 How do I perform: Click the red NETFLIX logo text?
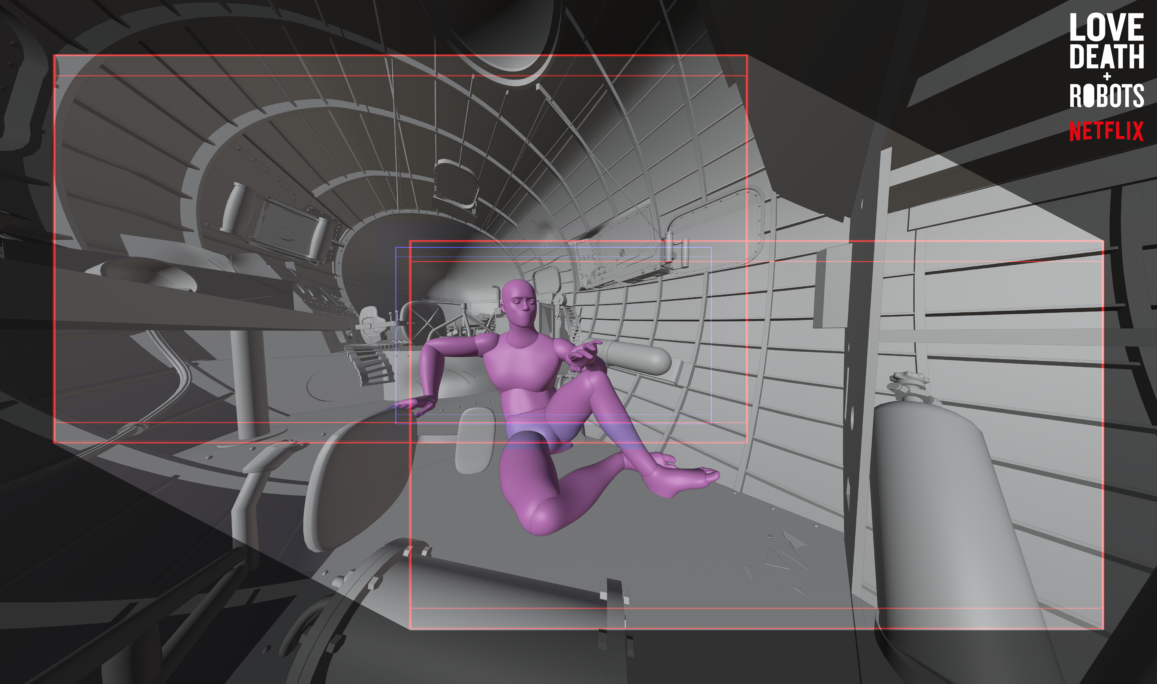click(x=1106, y=131)
